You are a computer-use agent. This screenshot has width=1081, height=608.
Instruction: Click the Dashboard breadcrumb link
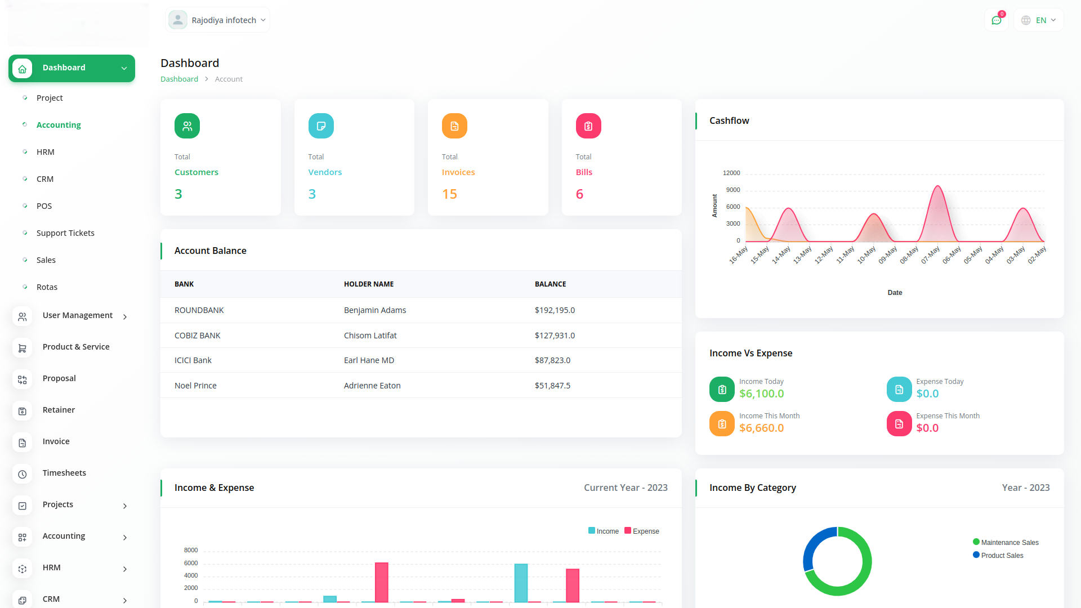click(179, 79)
